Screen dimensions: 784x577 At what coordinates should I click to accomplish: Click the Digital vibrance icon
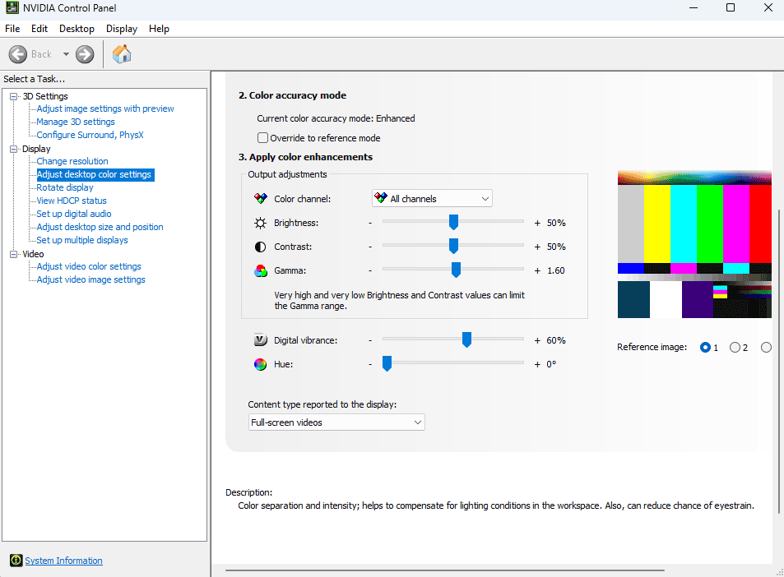[261, 340]
